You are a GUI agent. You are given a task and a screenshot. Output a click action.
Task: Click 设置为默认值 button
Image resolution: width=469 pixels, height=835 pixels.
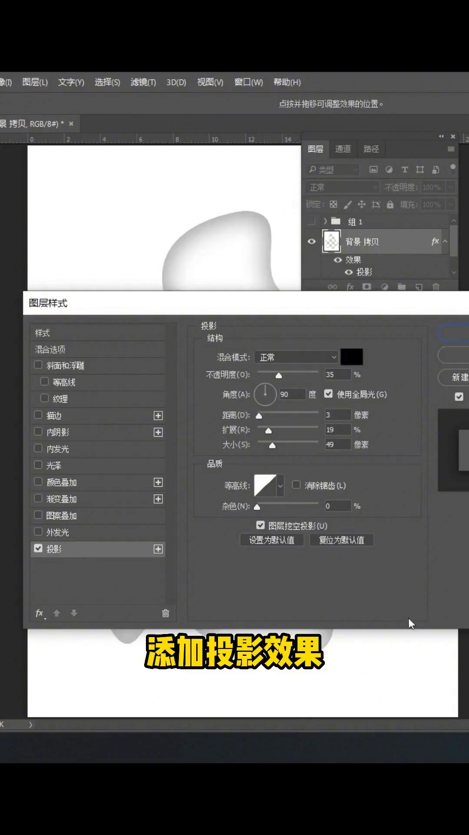pyautogui.click(x=272, y=540)
